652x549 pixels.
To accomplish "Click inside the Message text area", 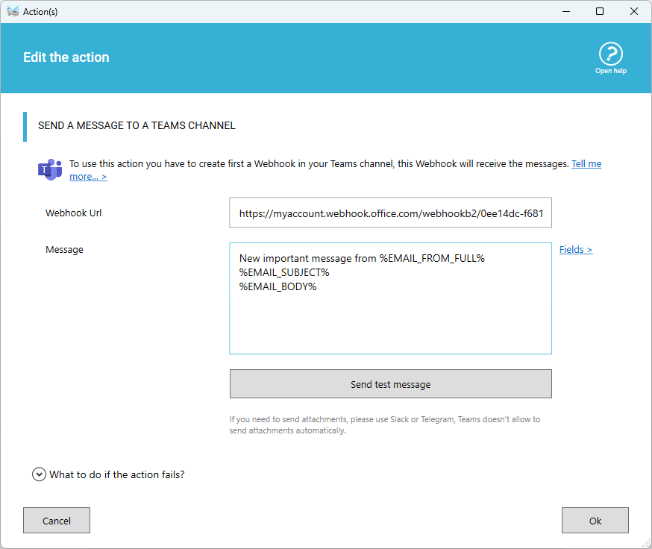I will coord(390,298).
